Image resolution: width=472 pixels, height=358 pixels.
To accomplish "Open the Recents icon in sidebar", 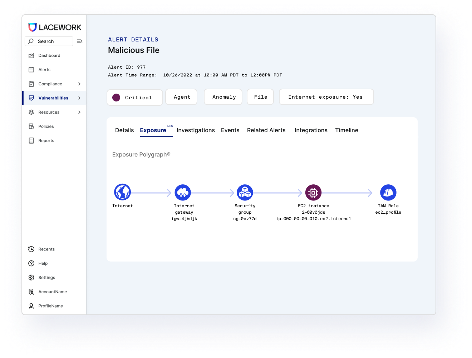I will click(x=32, y=249).
